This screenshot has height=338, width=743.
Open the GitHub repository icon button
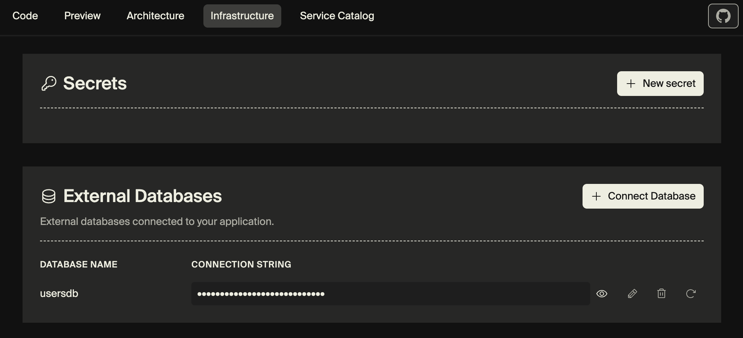(723, 16)
